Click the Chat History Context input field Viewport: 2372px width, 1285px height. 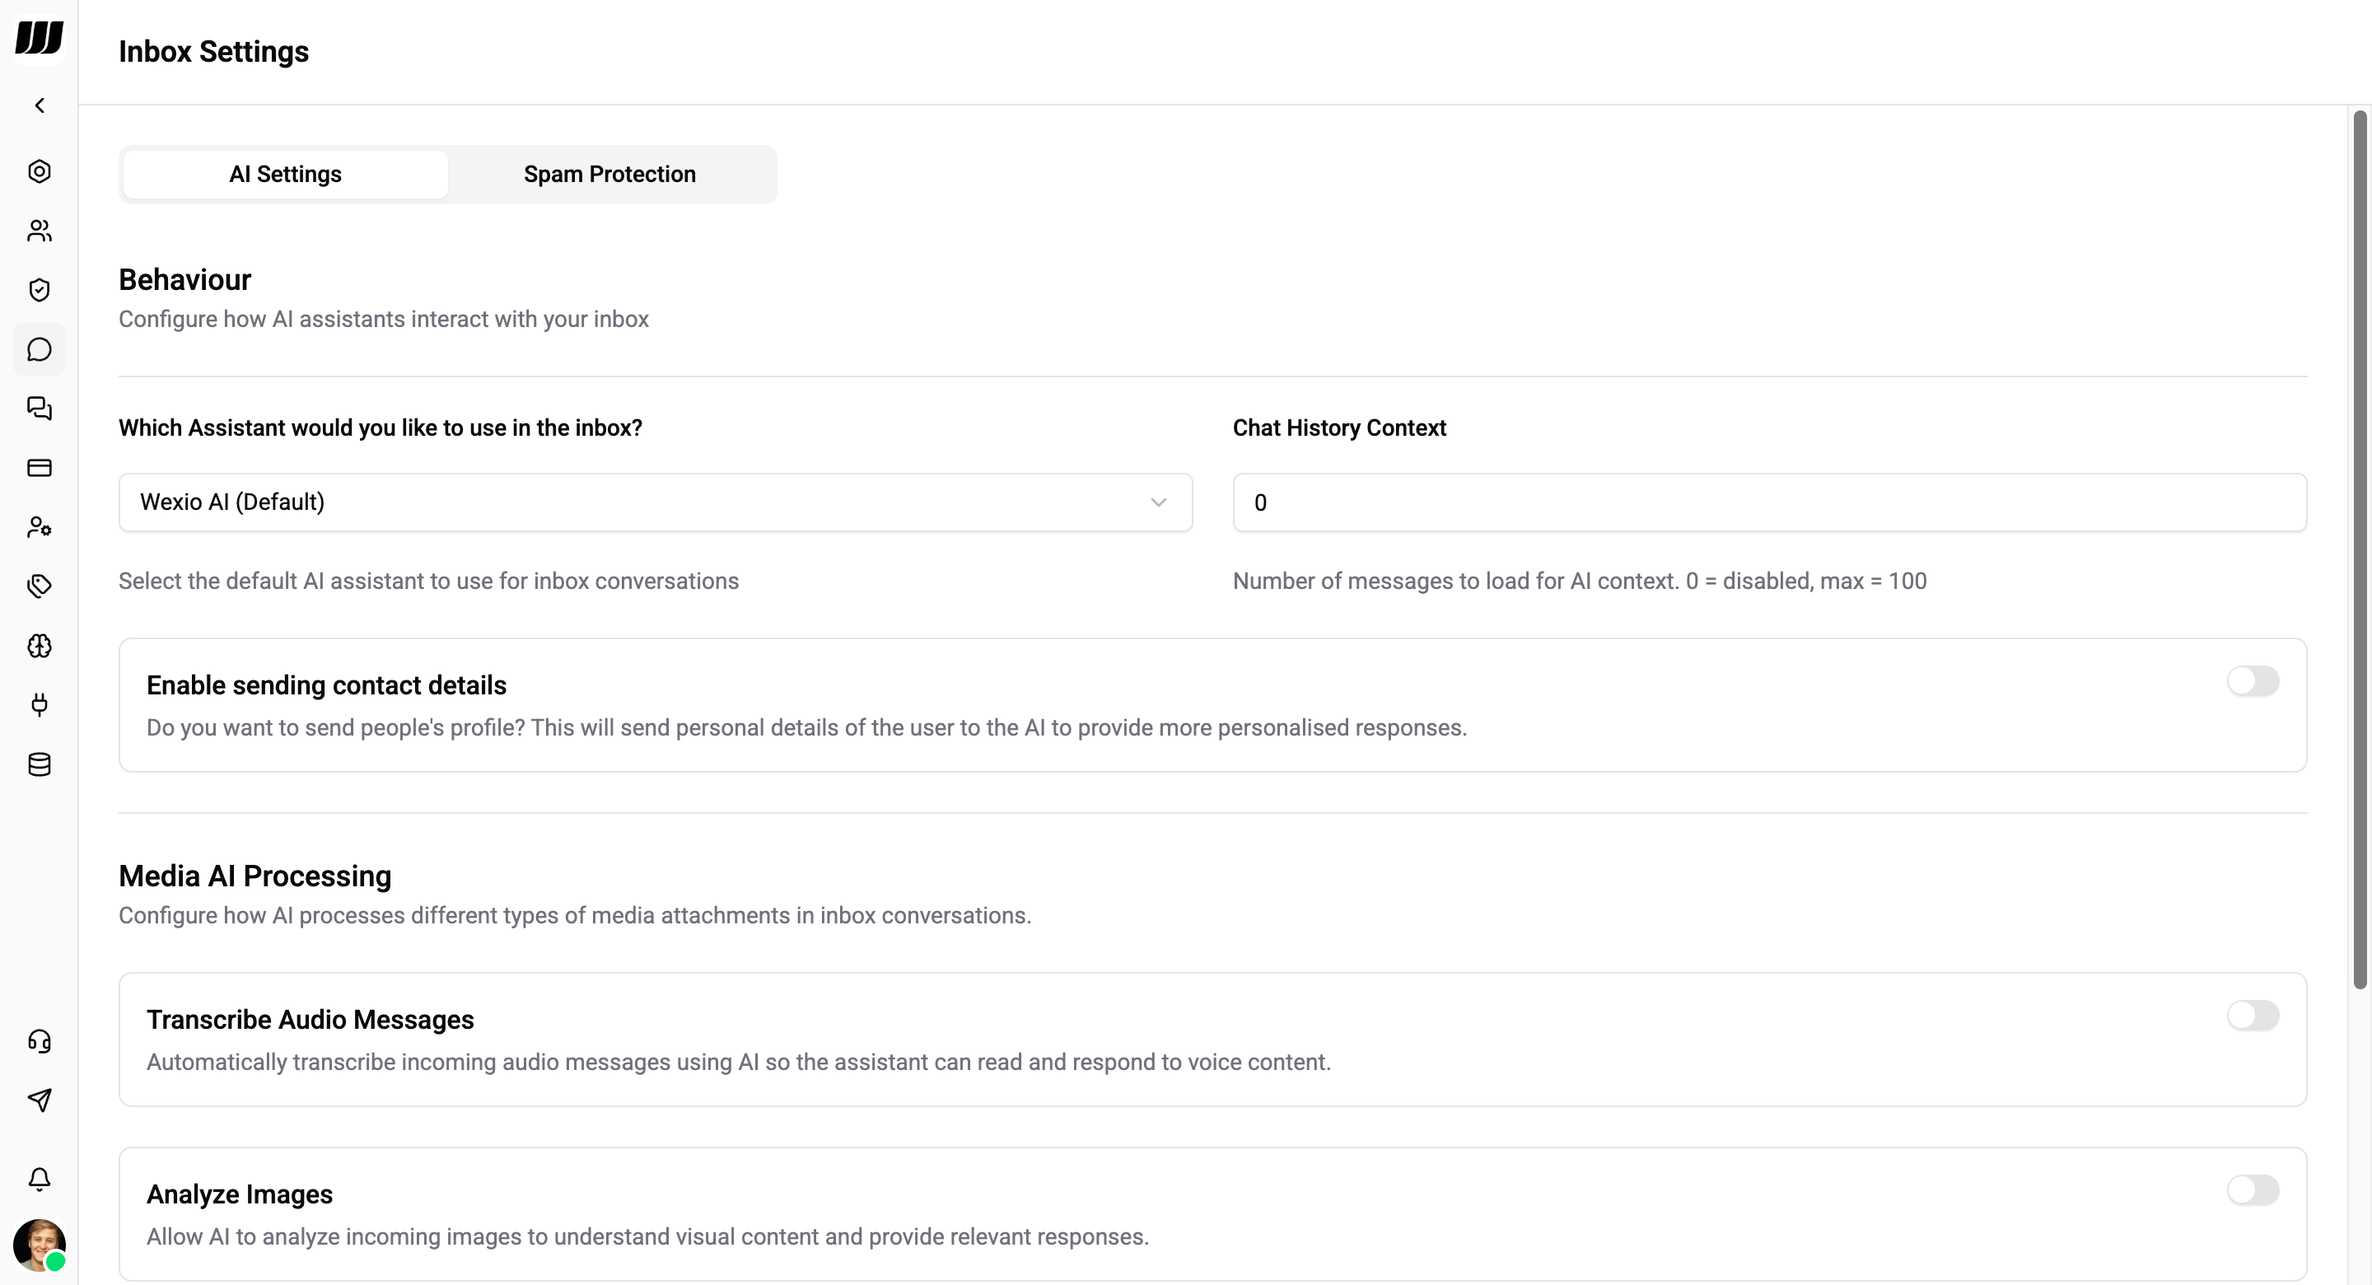click(1768, 502)
